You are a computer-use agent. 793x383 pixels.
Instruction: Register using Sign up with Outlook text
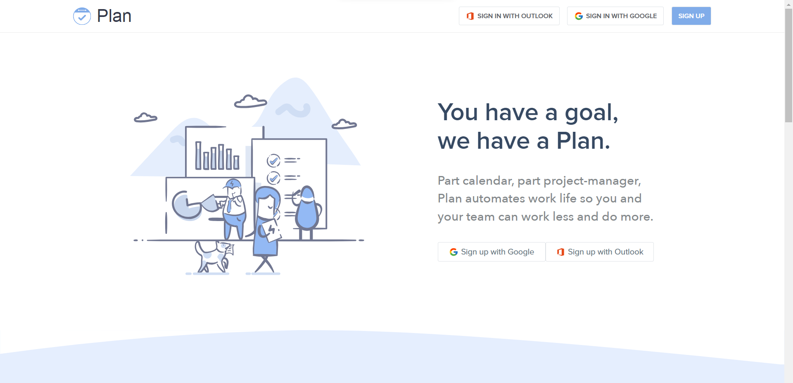[x=605, y=252]
